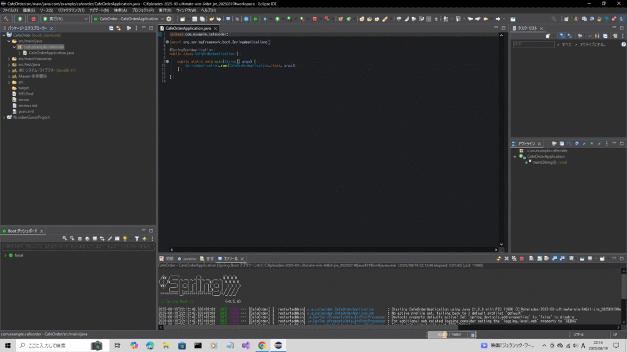Open the ファイル(F) menu
The height and width of the screenshot is (352, 627).
10,10
